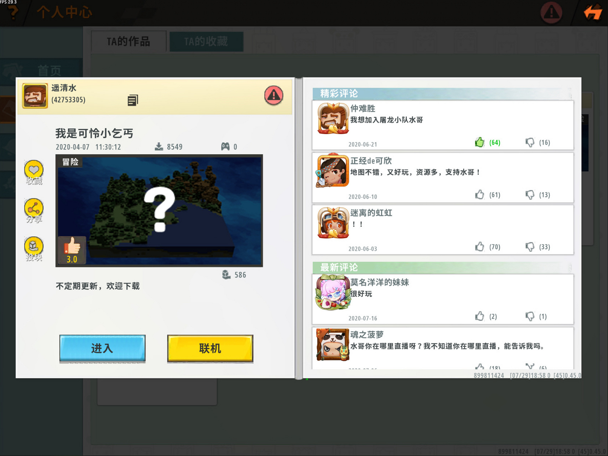
Task: Click the download count icon
Action: [x=158, y=146]
